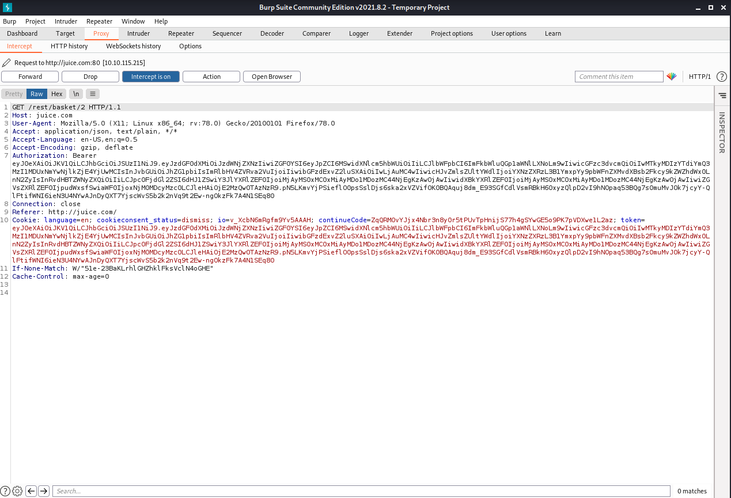Open the Burp menu

[x=10, y=21]
